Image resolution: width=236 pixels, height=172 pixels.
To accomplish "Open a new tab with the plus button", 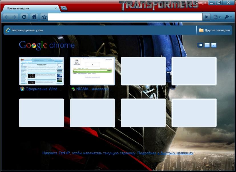I will [x=64, y=9].
